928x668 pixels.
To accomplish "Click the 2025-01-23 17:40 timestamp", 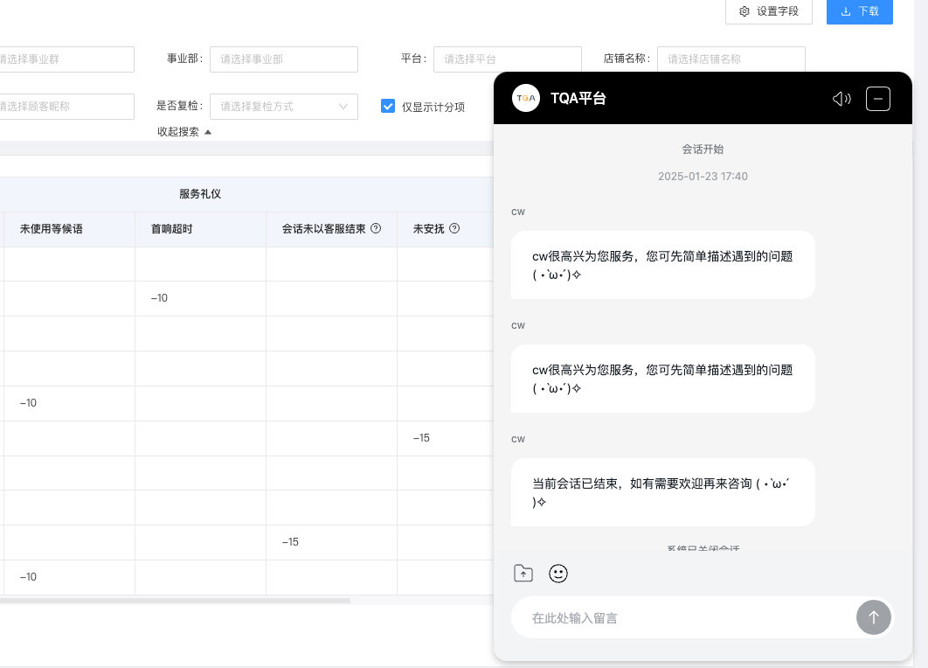I will 703,177.
